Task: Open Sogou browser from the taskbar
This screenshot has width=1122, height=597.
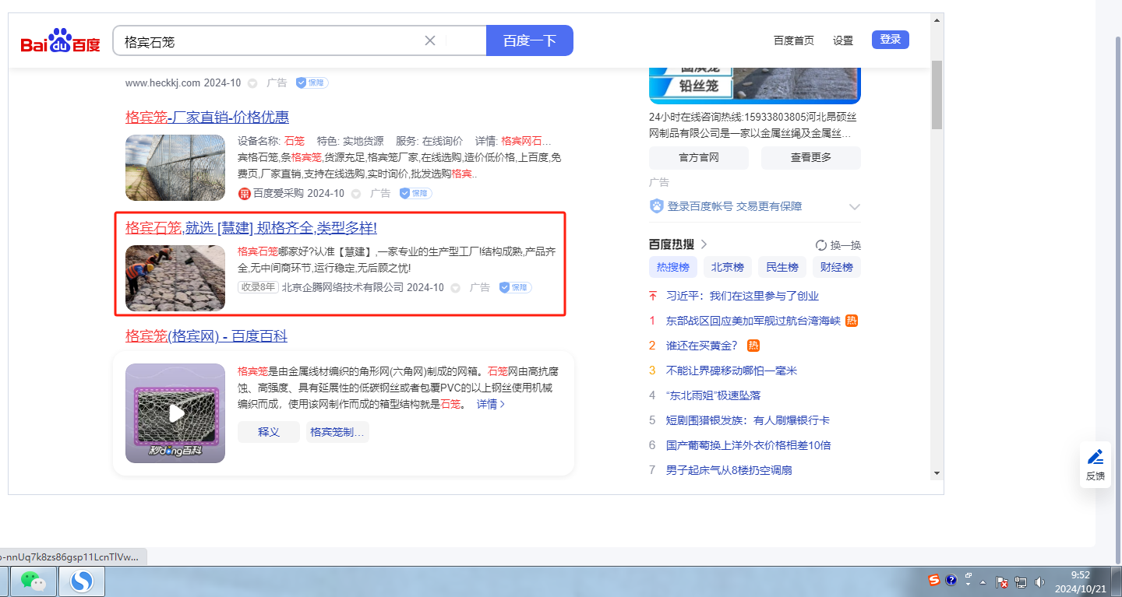Action: coord(82,581)
